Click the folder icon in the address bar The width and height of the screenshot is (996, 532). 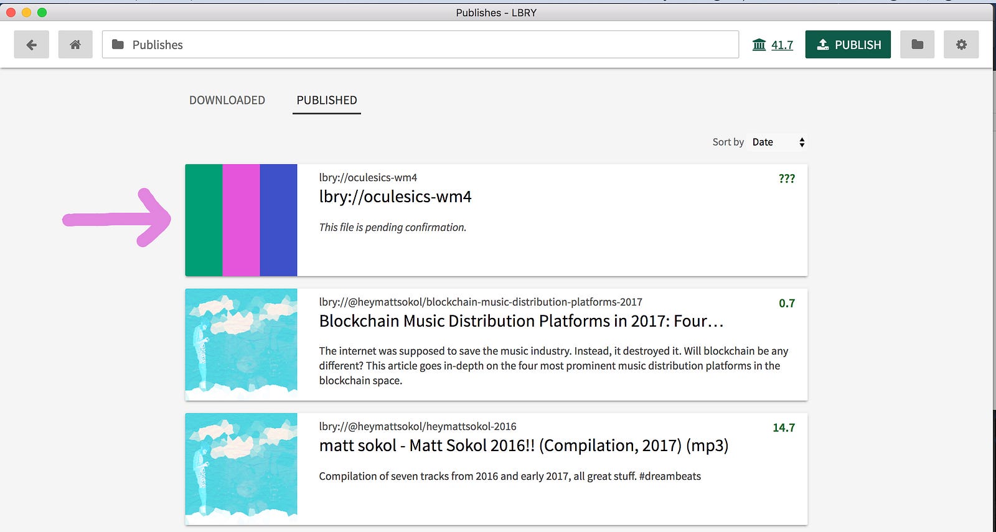point(118,44)
